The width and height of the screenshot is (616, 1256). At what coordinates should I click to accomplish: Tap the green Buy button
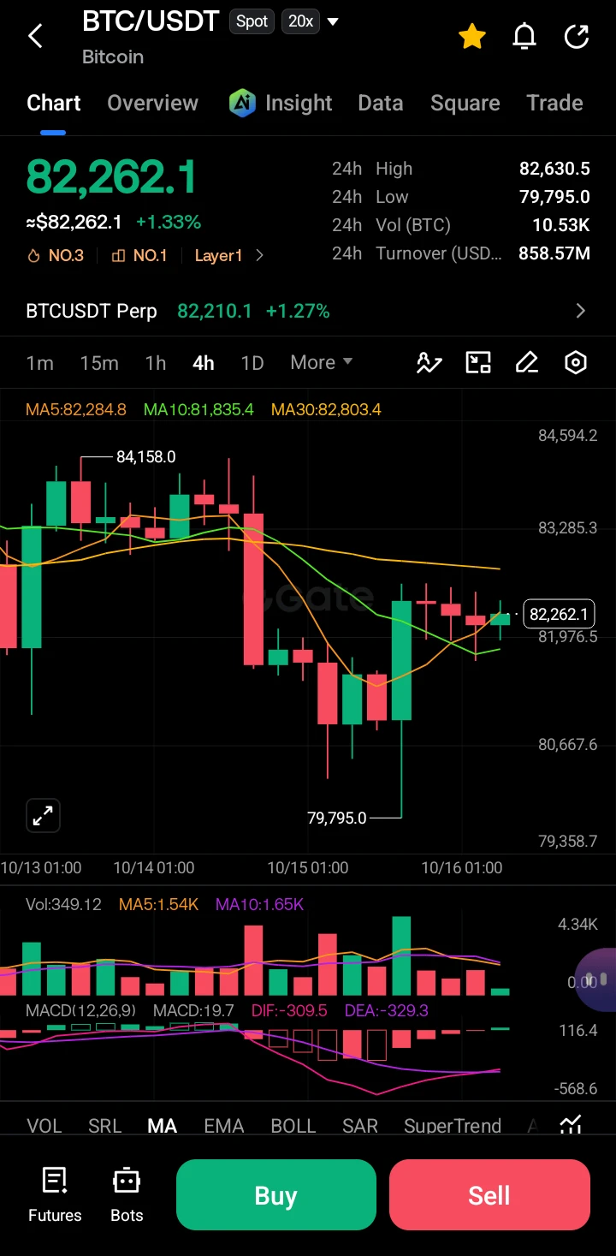276,1194
